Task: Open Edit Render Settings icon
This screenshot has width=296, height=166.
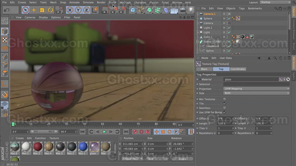Action: pos(122,10)
